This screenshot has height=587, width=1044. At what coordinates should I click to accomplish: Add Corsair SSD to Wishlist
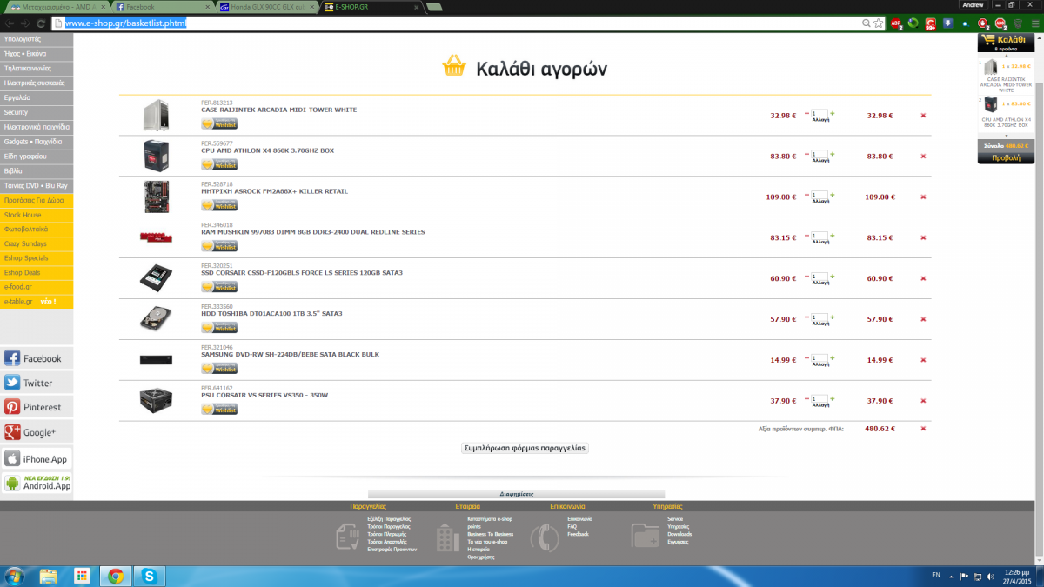pyautogui.click(x=219, y=286)
